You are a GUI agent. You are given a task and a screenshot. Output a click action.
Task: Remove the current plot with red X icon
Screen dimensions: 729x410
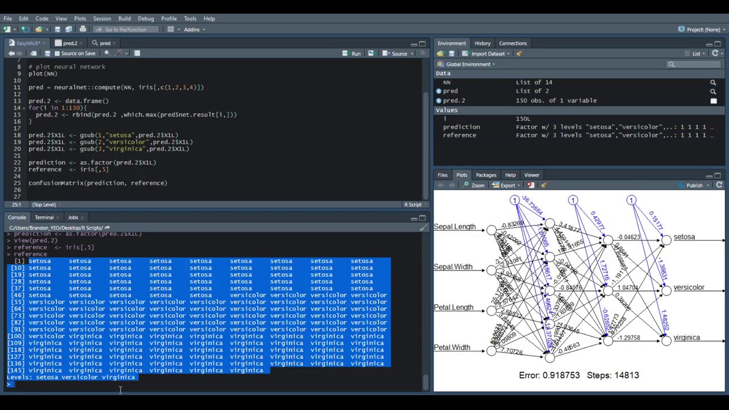[530, 185]
